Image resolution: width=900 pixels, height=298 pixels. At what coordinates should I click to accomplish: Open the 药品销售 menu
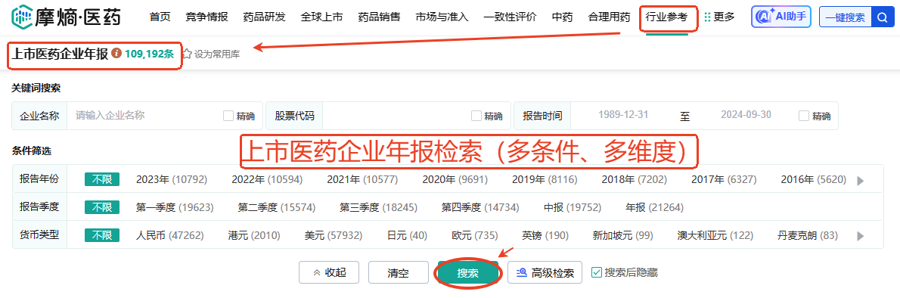pos(380,17)
